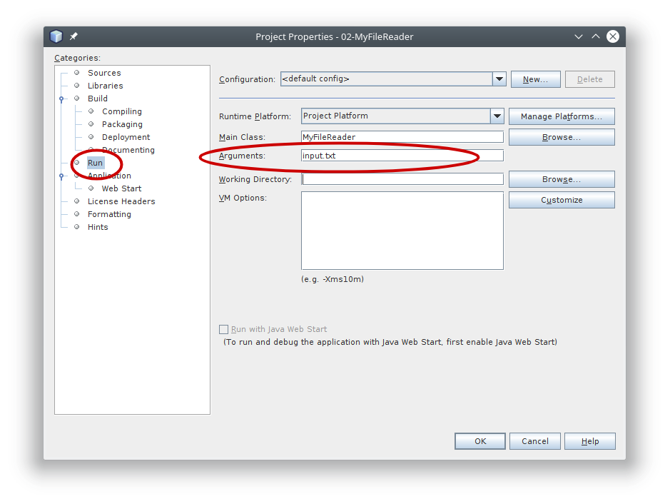Image resolution: width=670 pixels, height=504 pixels.
Task: Open the Runtime Platform dropdown
Action: coord(497,116)
